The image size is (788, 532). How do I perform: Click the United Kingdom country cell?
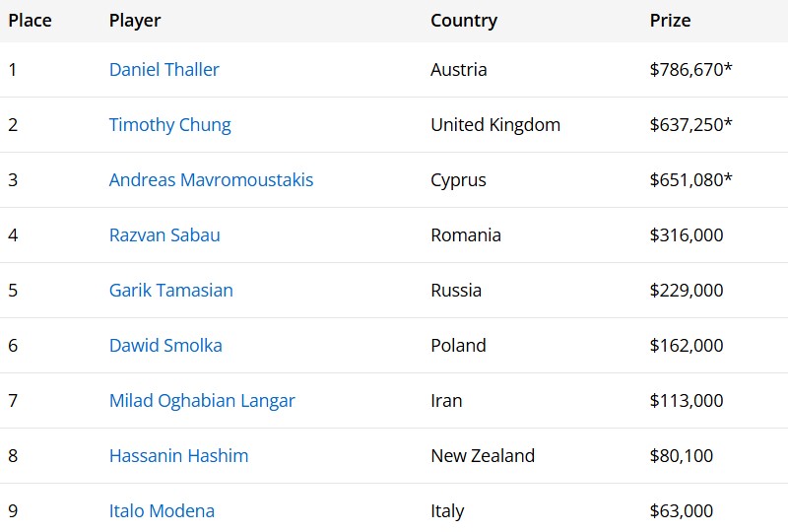(495, 125)
